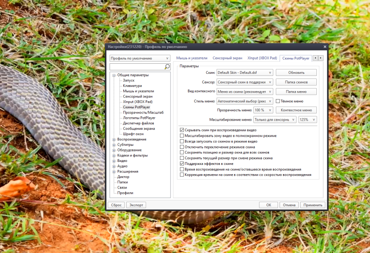Open the Стиль меню dropdown
This screenshot has width=370, height=253.
click(245, 101)
